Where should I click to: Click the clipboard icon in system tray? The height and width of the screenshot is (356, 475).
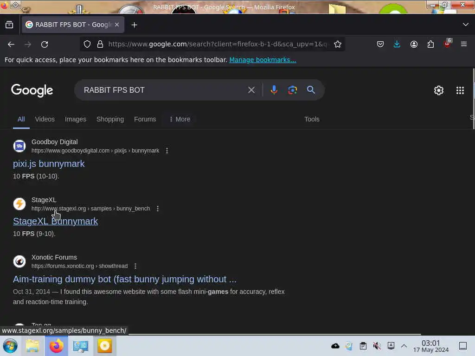click(x=363, y=346)
